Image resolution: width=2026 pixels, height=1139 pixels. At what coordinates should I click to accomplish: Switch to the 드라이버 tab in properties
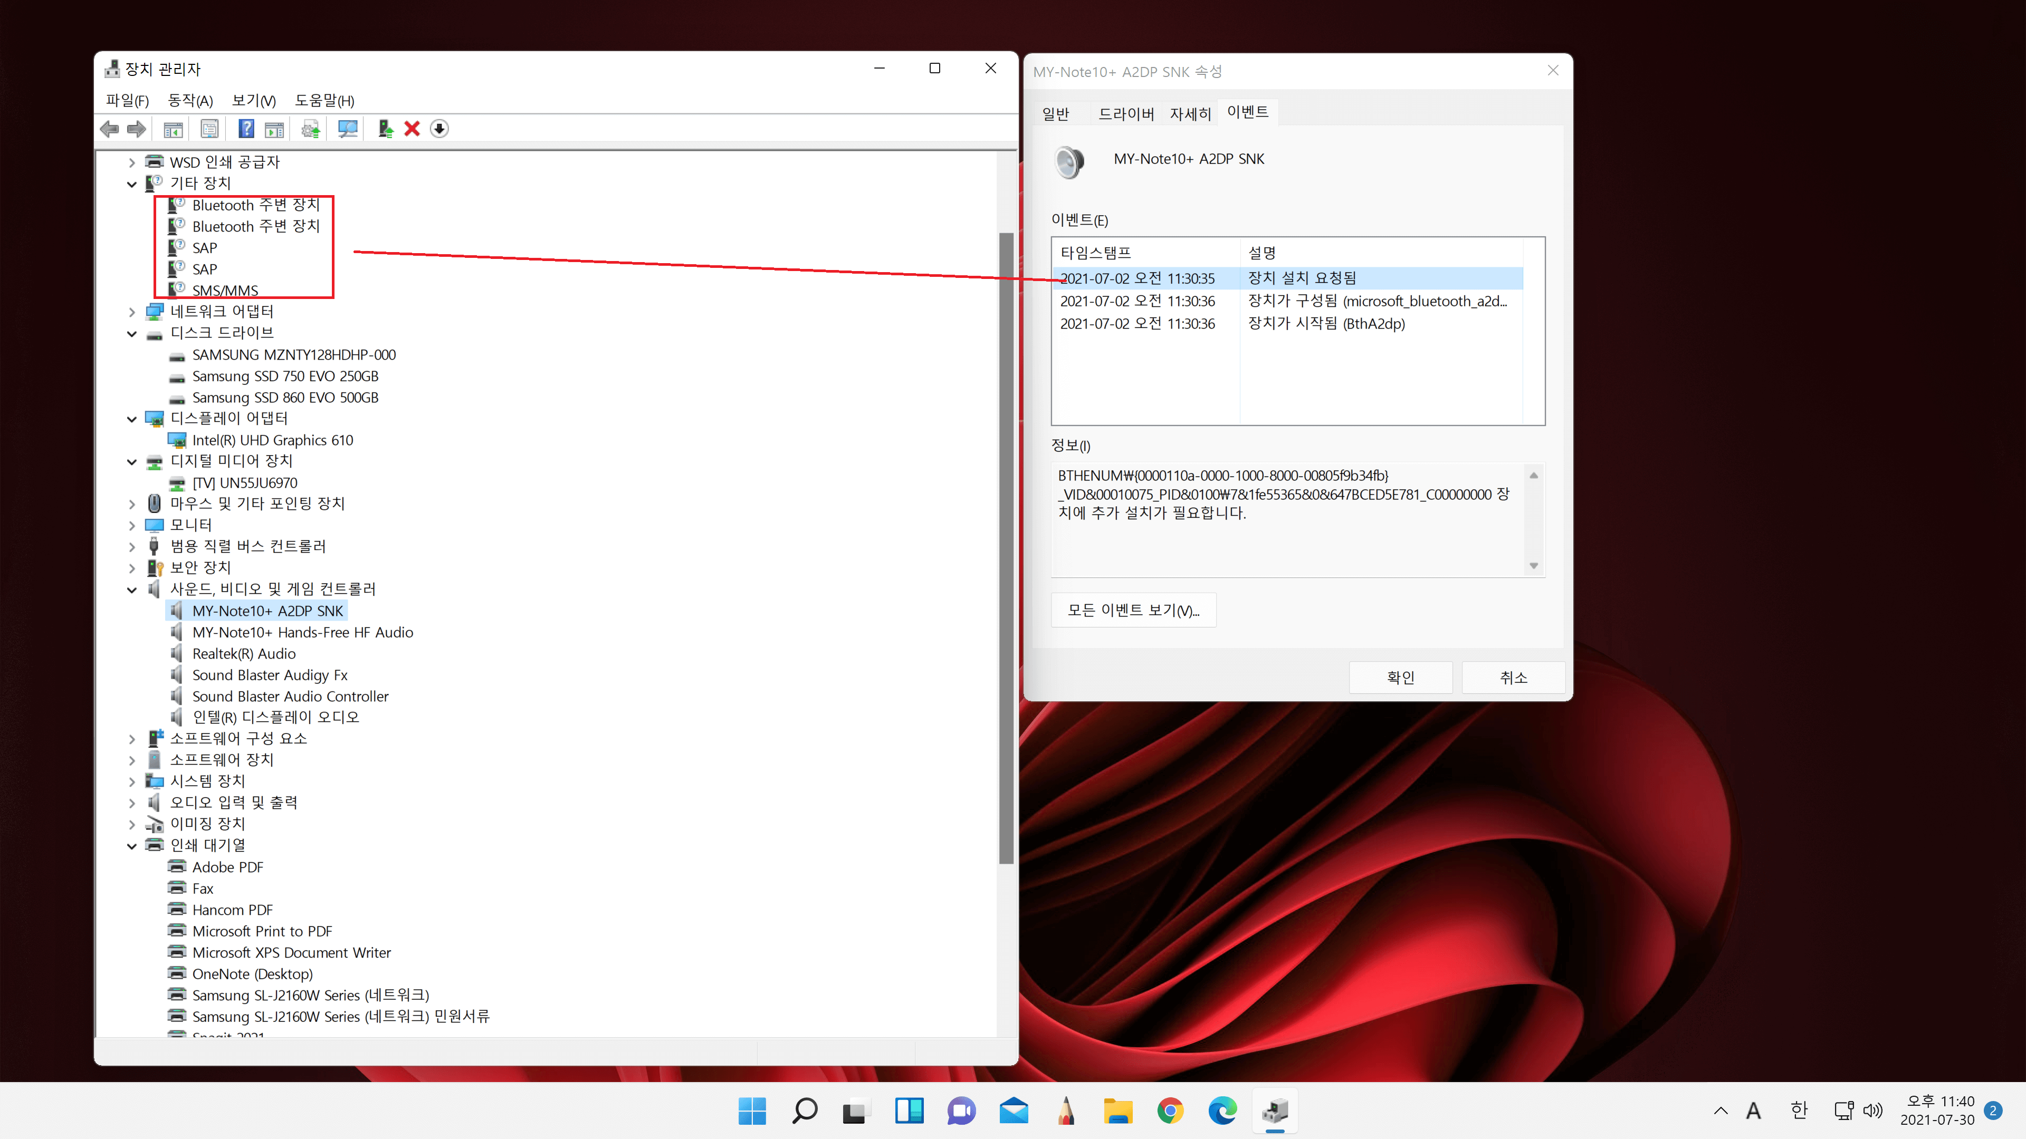(x=1125, y=114)
